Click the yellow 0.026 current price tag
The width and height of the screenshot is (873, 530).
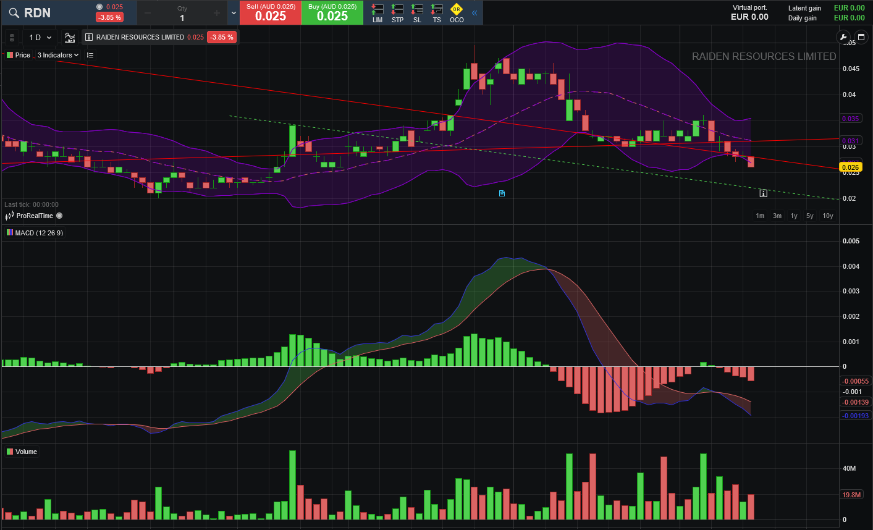pyautogui.click(x=851, y=167)
